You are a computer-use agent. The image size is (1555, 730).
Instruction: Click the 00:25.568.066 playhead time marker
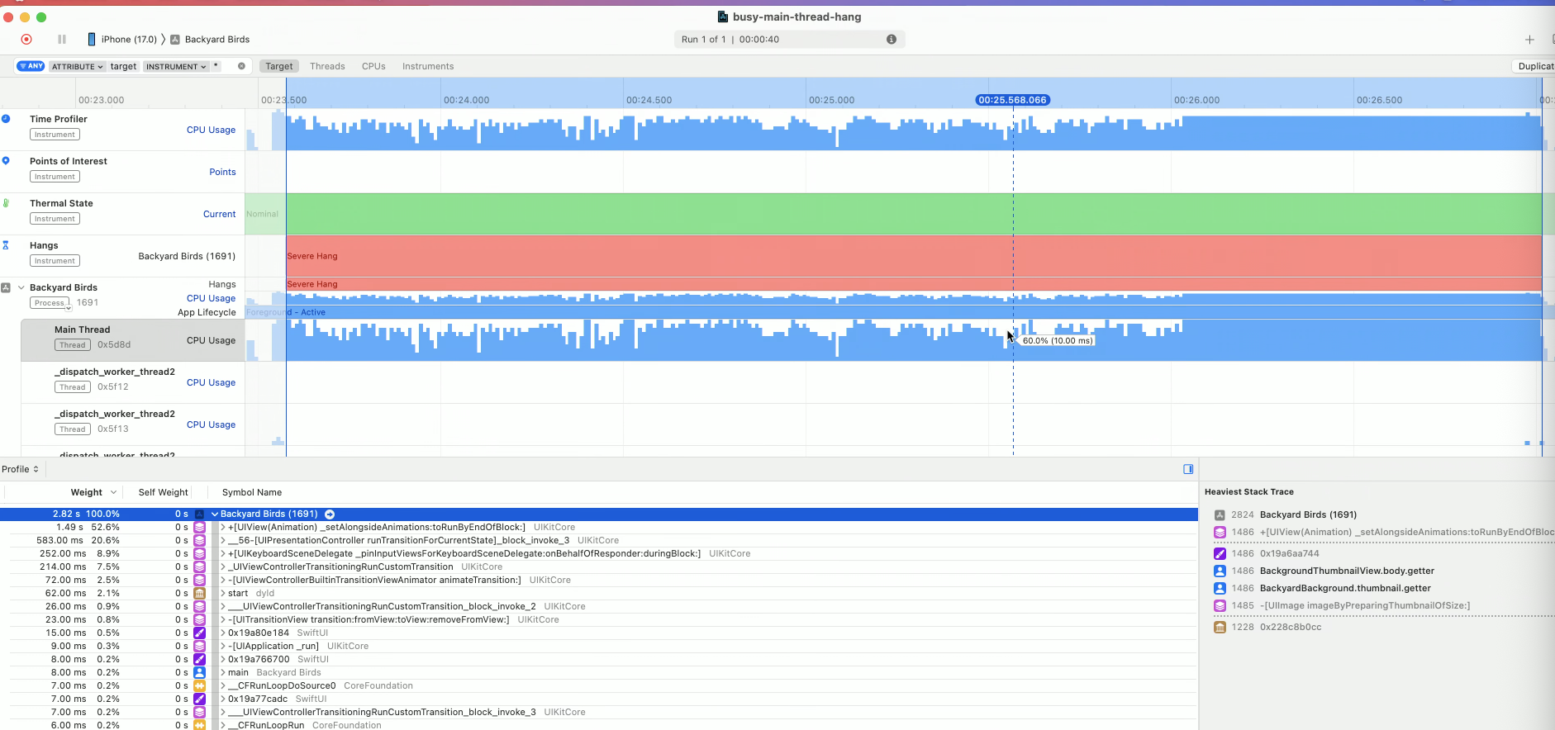(1012, 100)
